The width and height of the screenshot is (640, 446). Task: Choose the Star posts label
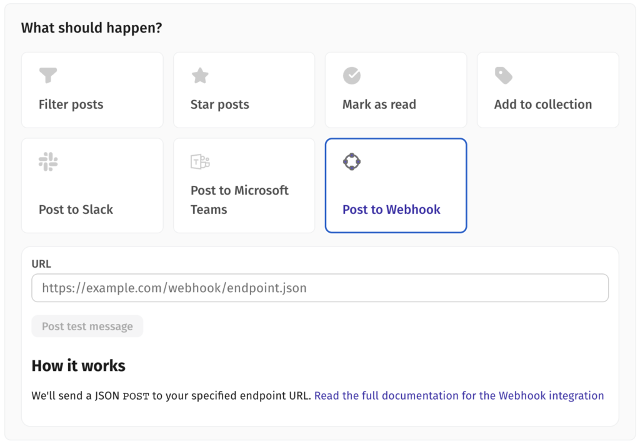[x=219, y=104]
